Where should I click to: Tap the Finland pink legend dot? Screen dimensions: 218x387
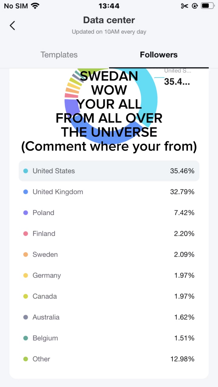point(26,233)
